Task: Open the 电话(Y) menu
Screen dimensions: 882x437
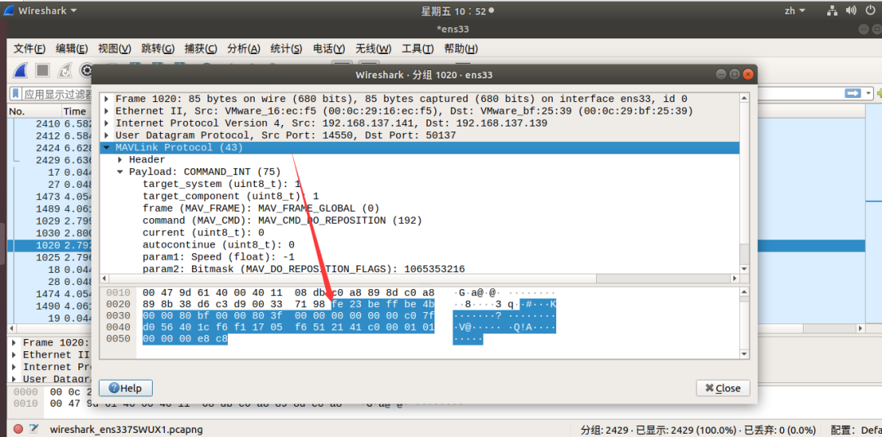Action: point(329,49)
